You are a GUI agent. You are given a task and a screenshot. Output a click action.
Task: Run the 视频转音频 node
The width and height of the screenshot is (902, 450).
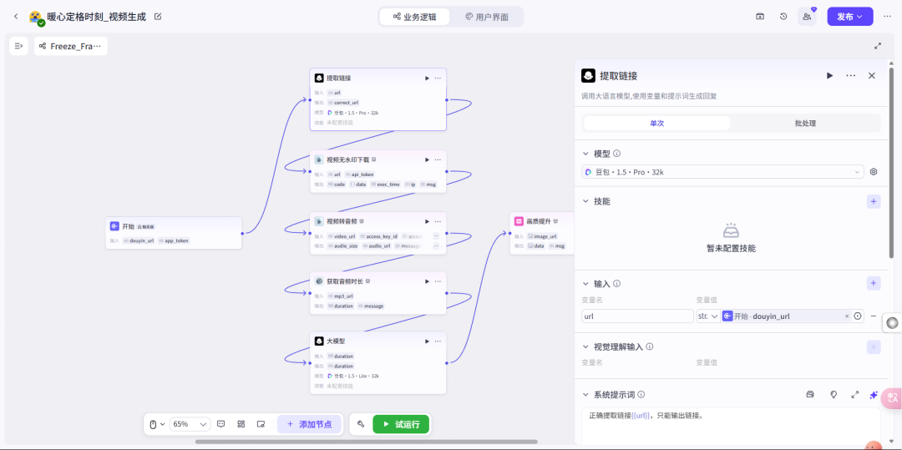[427, 221]
